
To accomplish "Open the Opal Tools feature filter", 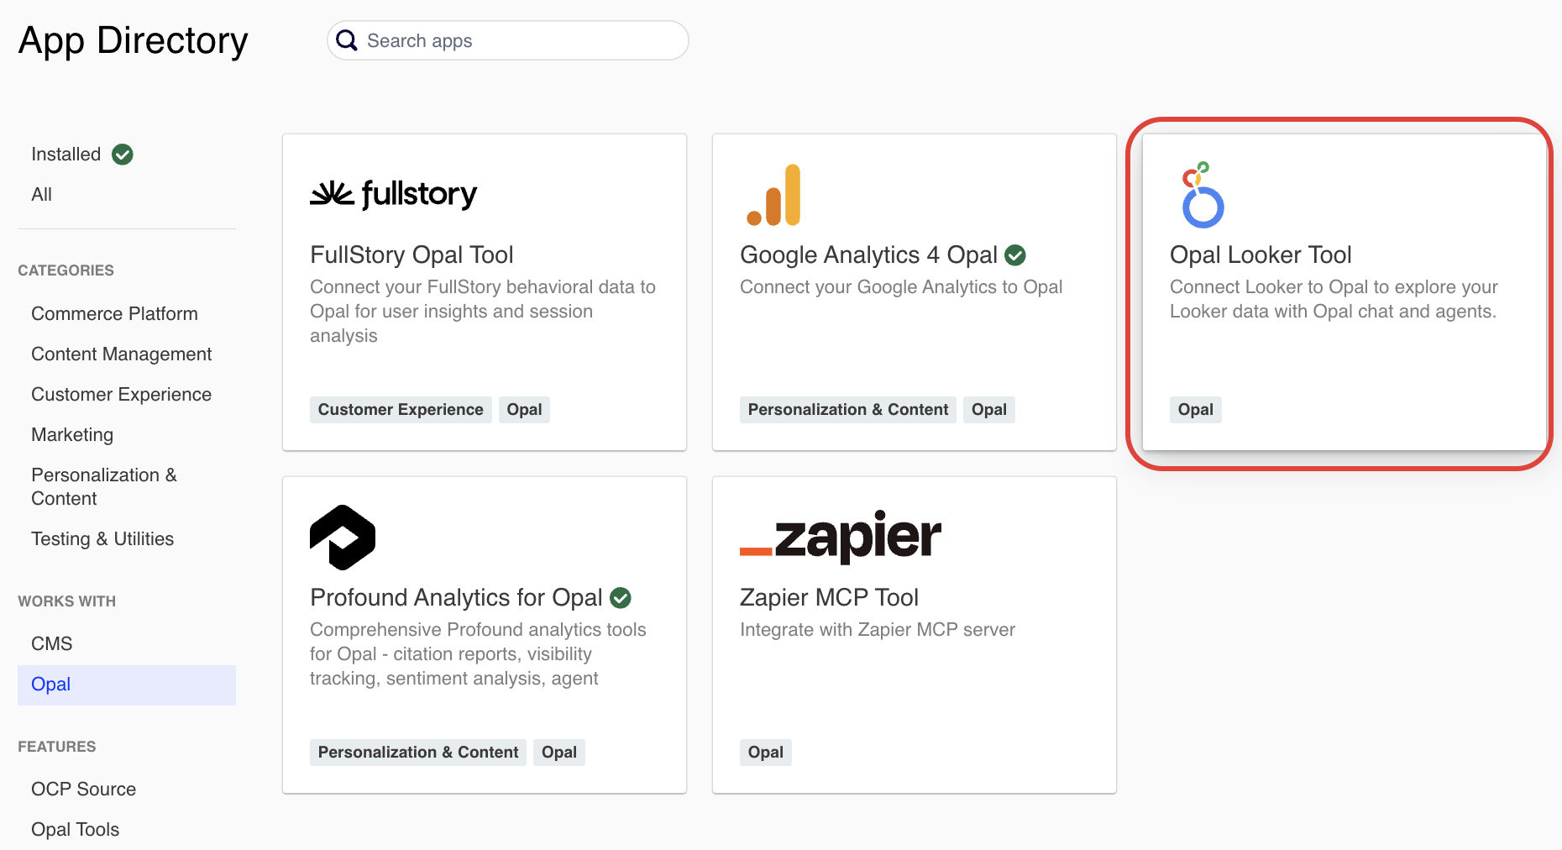I will coord(76,830).
